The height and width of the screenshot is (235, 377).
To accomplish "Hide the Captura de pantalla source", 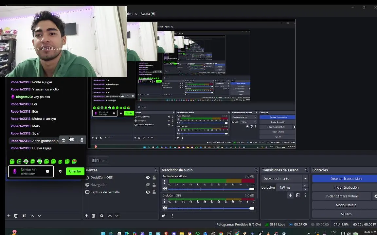I will (148, 192).
